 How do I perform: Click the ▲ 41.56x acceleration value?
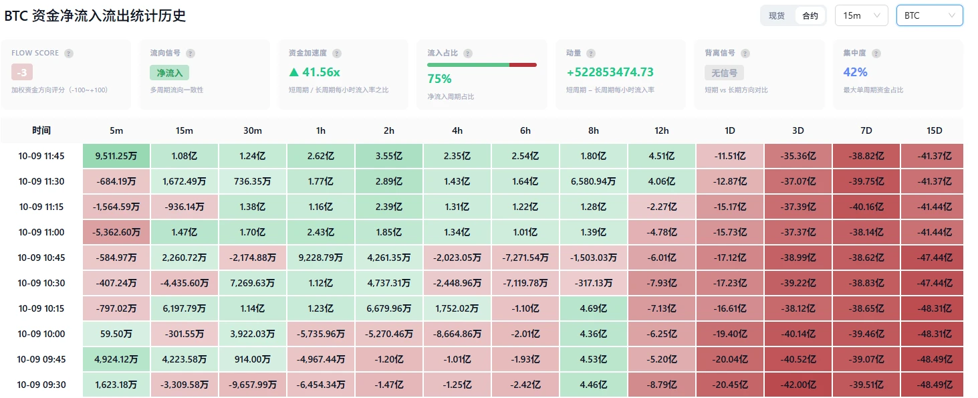tap(314, 72)
